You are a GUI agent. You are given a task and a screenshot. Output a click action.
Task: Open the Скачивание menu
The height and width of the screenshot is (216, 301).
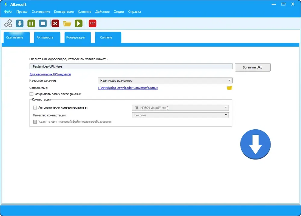pos(41,12)
